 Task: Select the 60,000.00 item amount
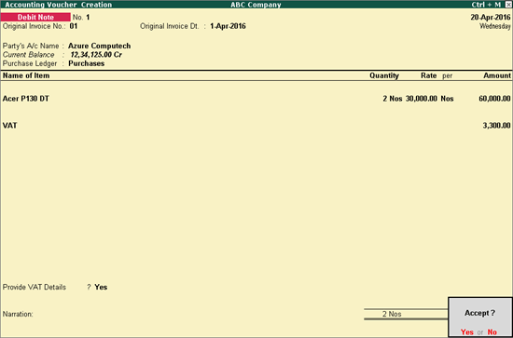[x=494, y=99]
